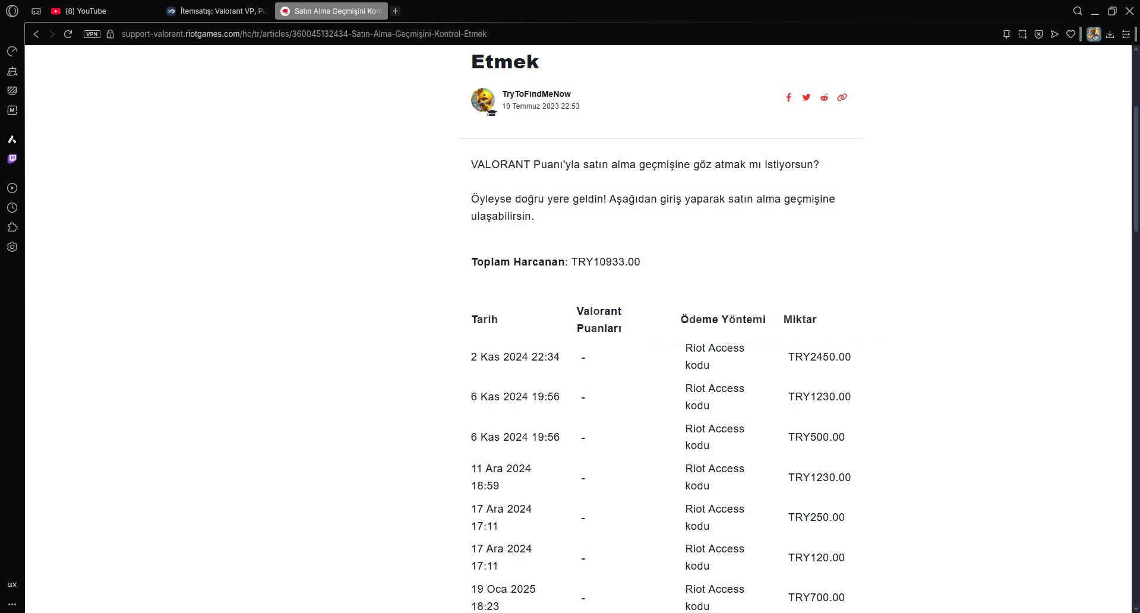Click the TryToFindMeNow author name
This screenshot has width=1140, height=613.
(536, 94)
